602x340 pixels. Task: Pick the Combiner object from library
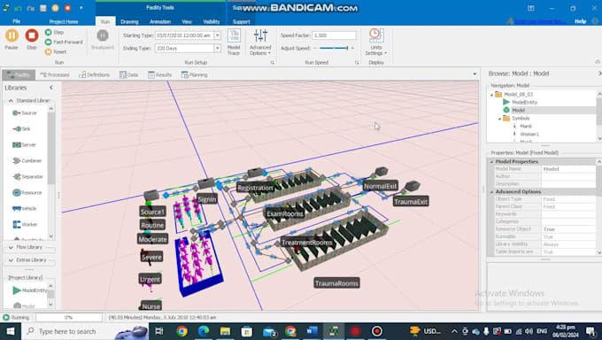tap(27, 160)
